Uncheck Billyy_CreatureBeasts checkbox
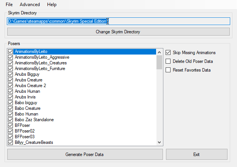 [x=10, y=142]
